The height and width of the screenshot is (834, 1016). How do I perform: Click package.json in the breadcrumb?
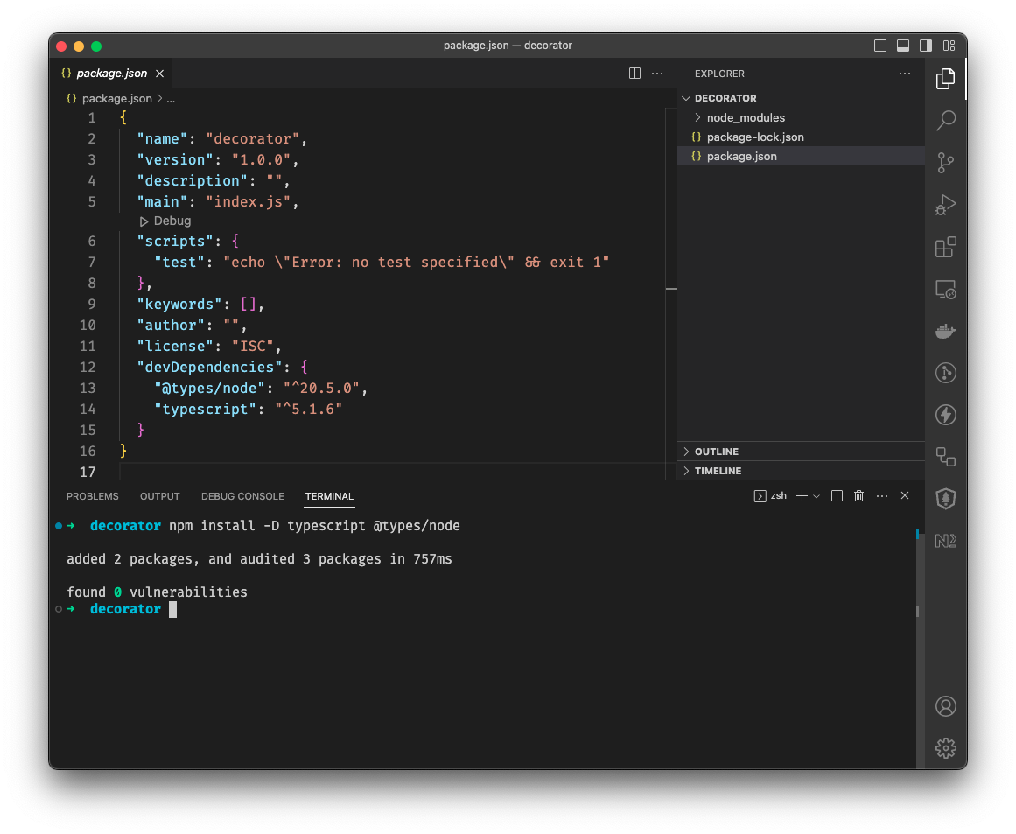tap(116, 99)
